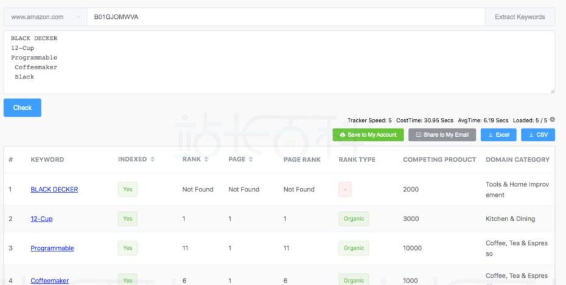Click the AvgTime: 6.19 Secs text
This screenshot has width=566, height=285.
pyautogui.click(x=483, y=120)
